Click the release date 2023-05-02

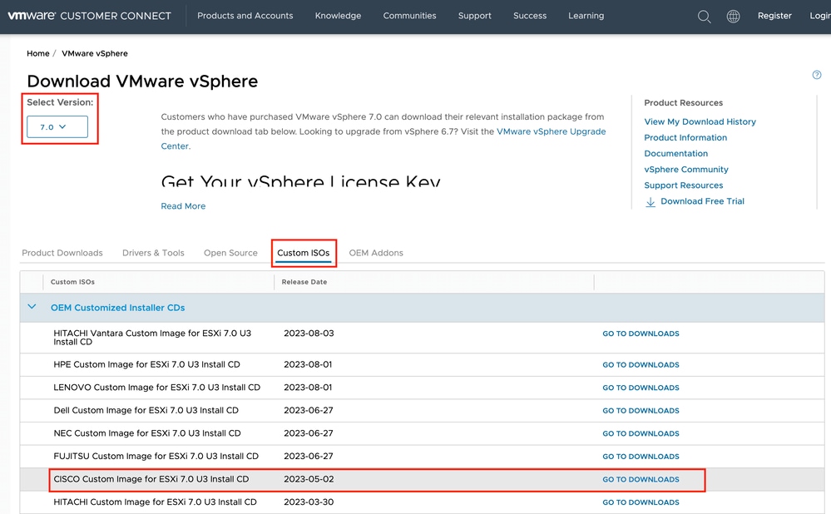coord(309,479)
